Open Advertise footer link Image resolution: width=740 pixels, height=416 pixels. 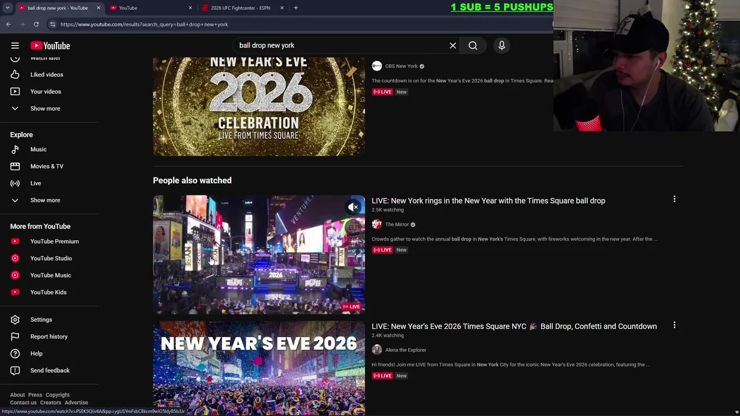(x=76, y=403)
